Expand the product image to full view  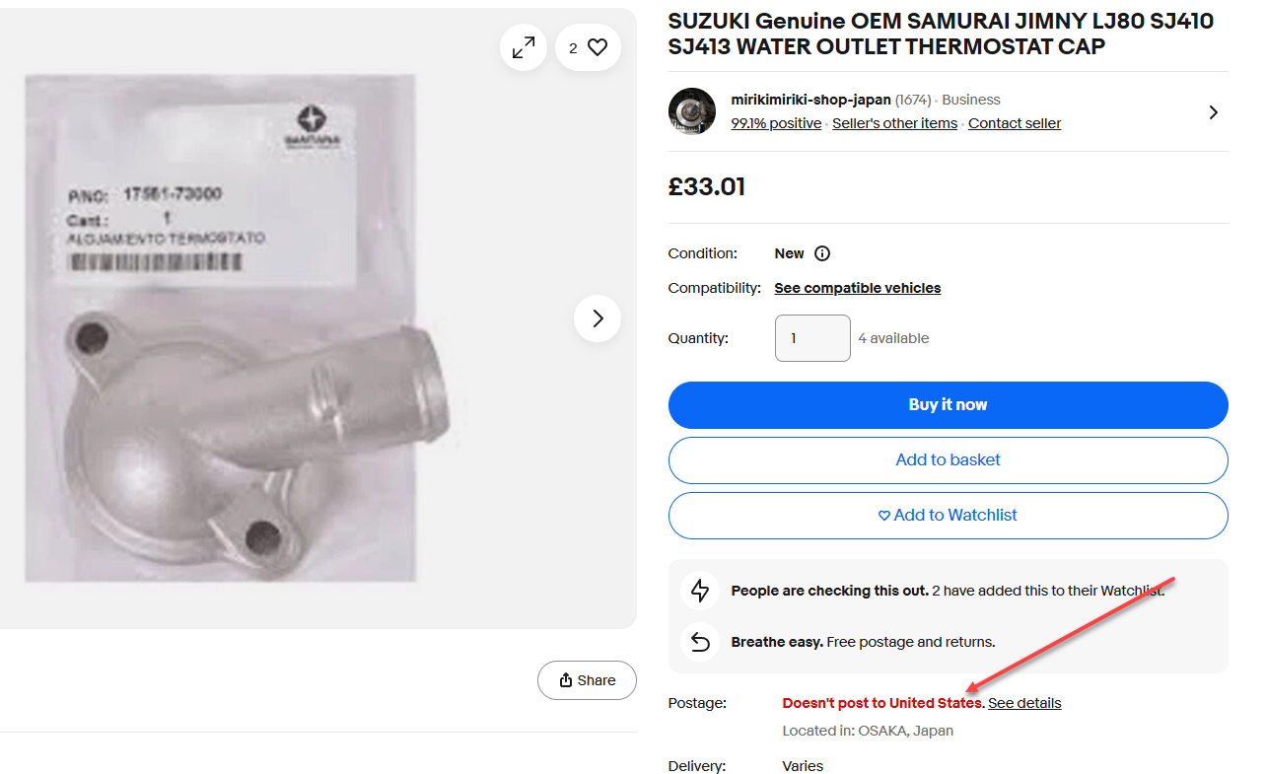[524, 47]
